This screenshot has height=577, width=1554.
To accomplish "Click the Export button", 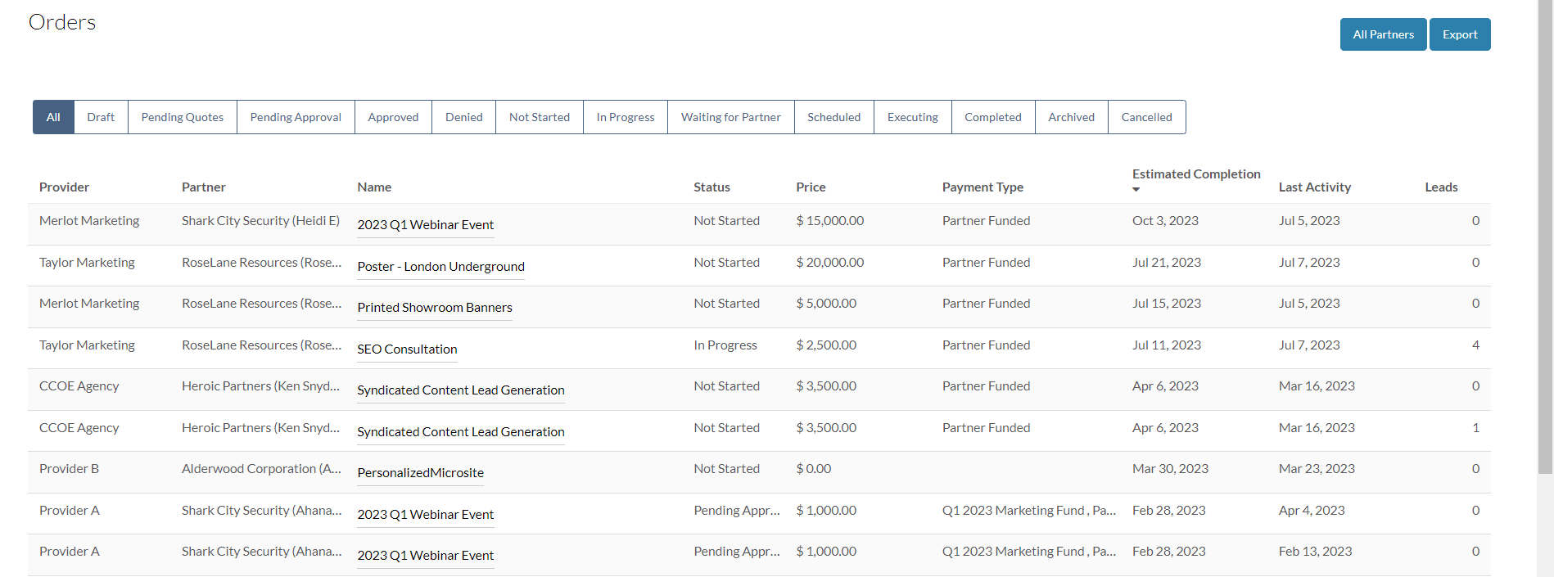I will 1460,34.
